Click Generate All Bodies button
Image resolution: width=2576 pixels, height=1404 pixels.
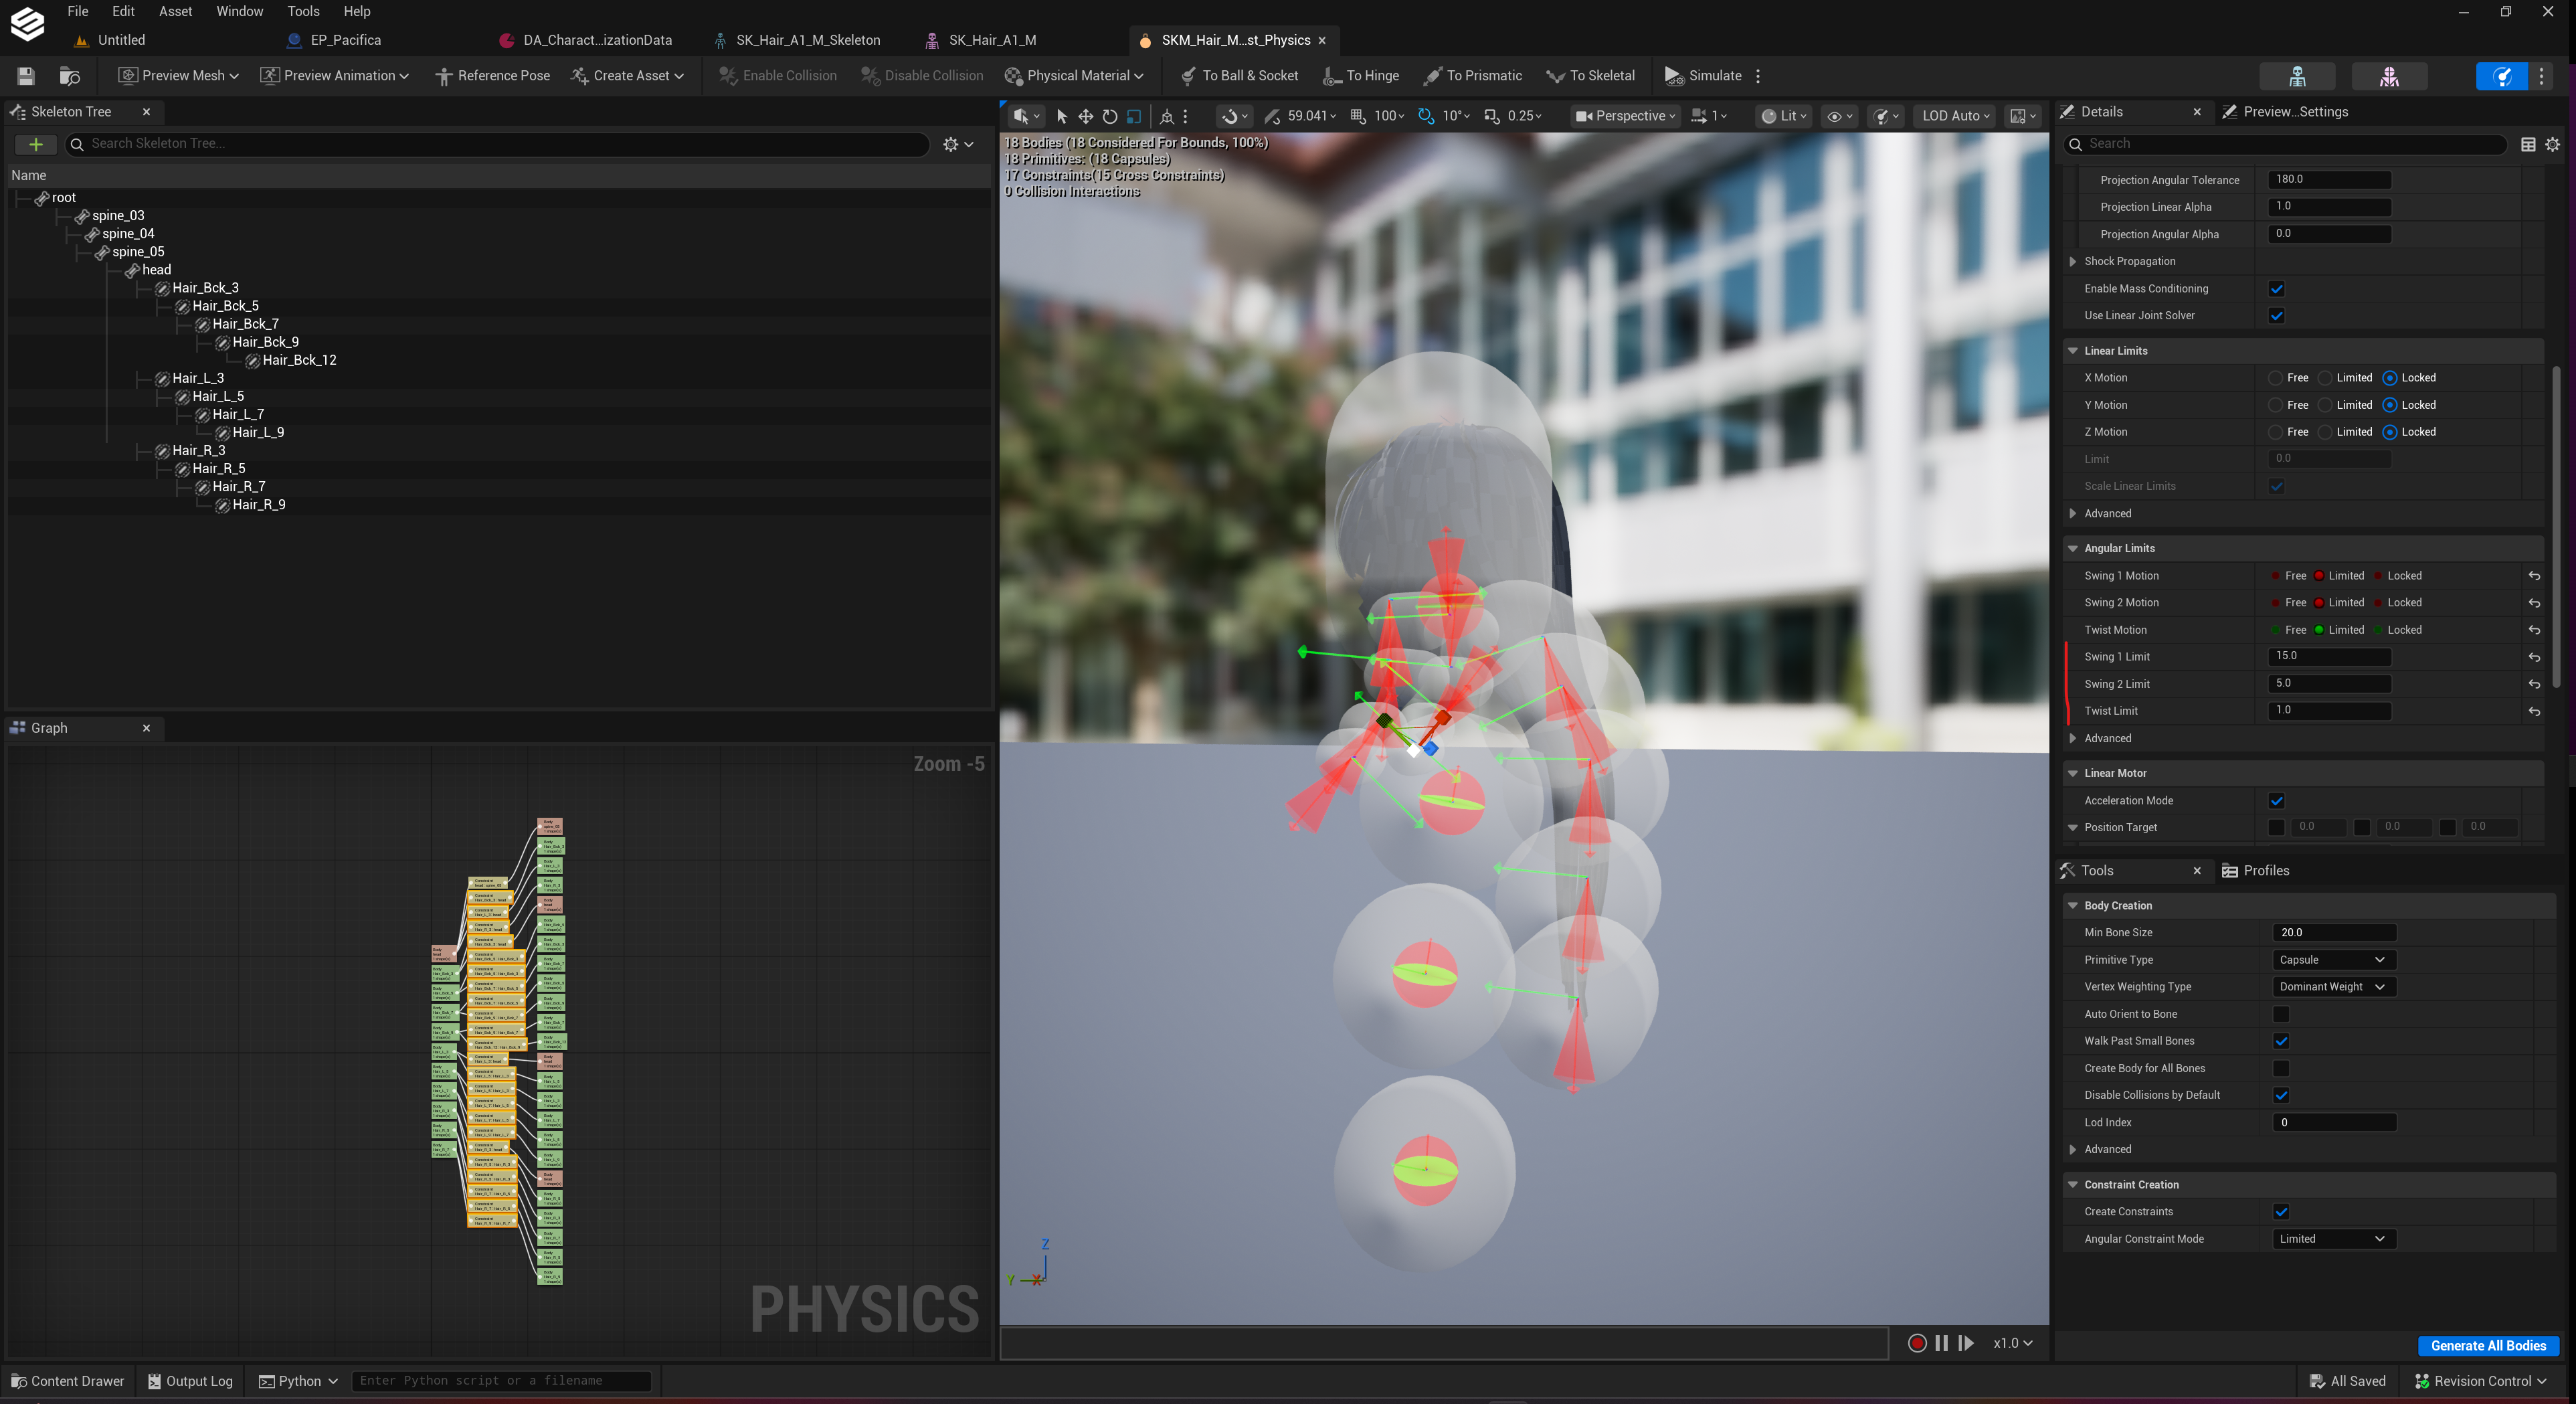[2488, 1345]
